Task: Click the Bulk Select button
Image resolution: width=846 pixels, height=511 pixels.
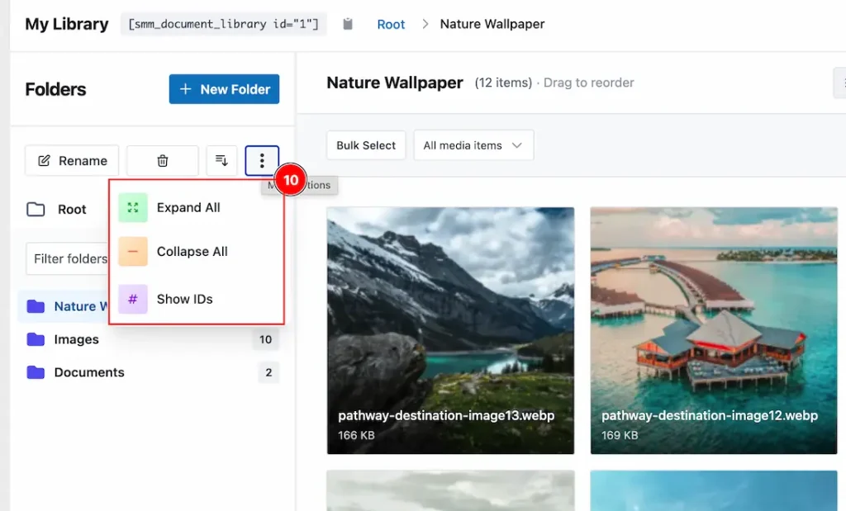Action: 366,145
